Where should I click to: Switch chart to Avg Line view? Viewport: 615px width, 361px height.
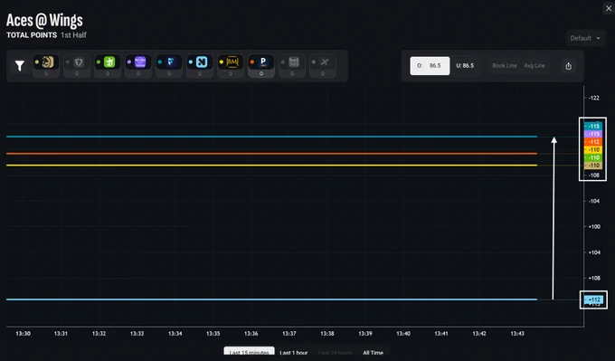535,65
